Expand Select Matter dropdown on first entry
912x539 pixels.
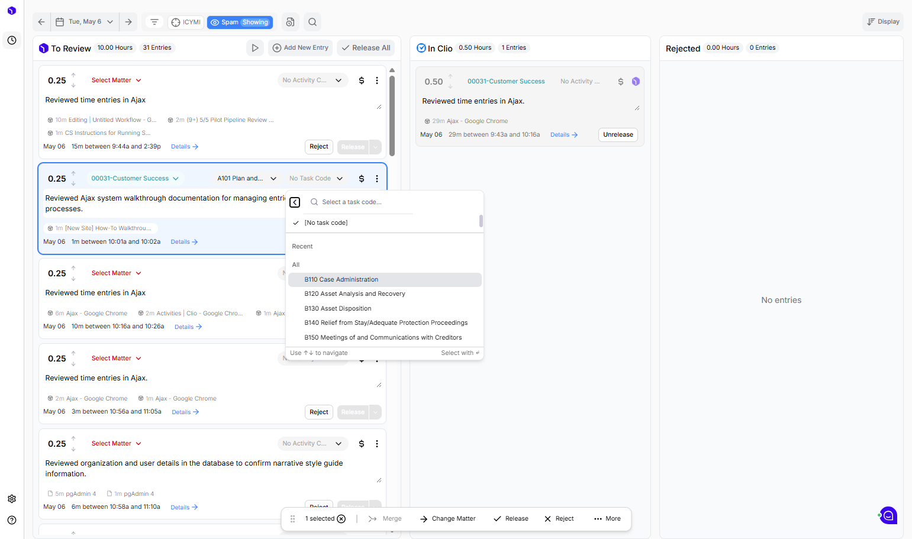[117, 80]
